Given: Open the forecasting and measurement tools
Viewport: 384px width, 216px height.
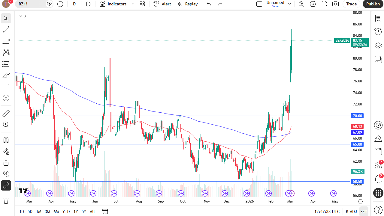Looking at the screenshot, I should click(x=6, y=64).
